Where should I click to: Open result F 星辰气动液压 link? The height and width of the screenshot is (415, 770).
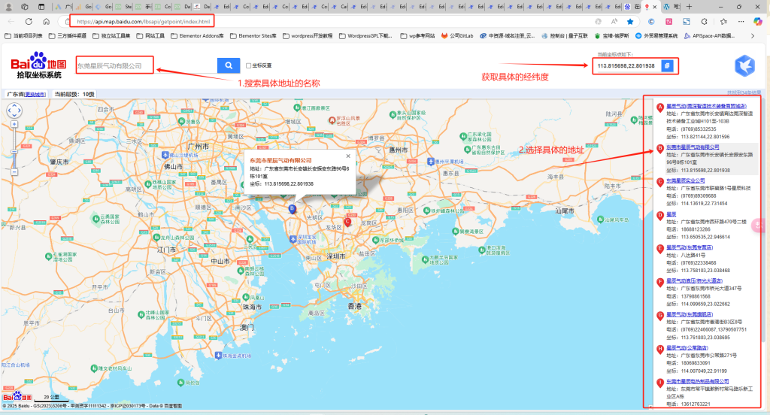pos(694,281)
